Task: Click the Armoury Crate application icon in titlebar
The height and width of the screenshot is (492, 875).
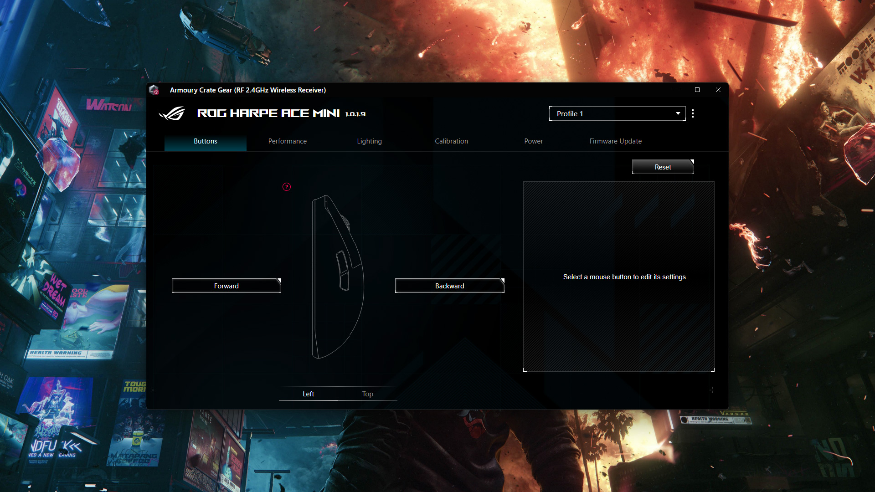Action: click(157, 89)
